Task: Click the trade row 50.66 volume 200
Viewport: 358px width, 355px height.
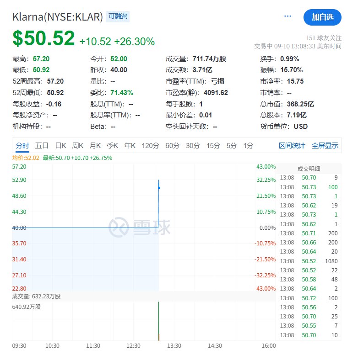Action: 309,243
